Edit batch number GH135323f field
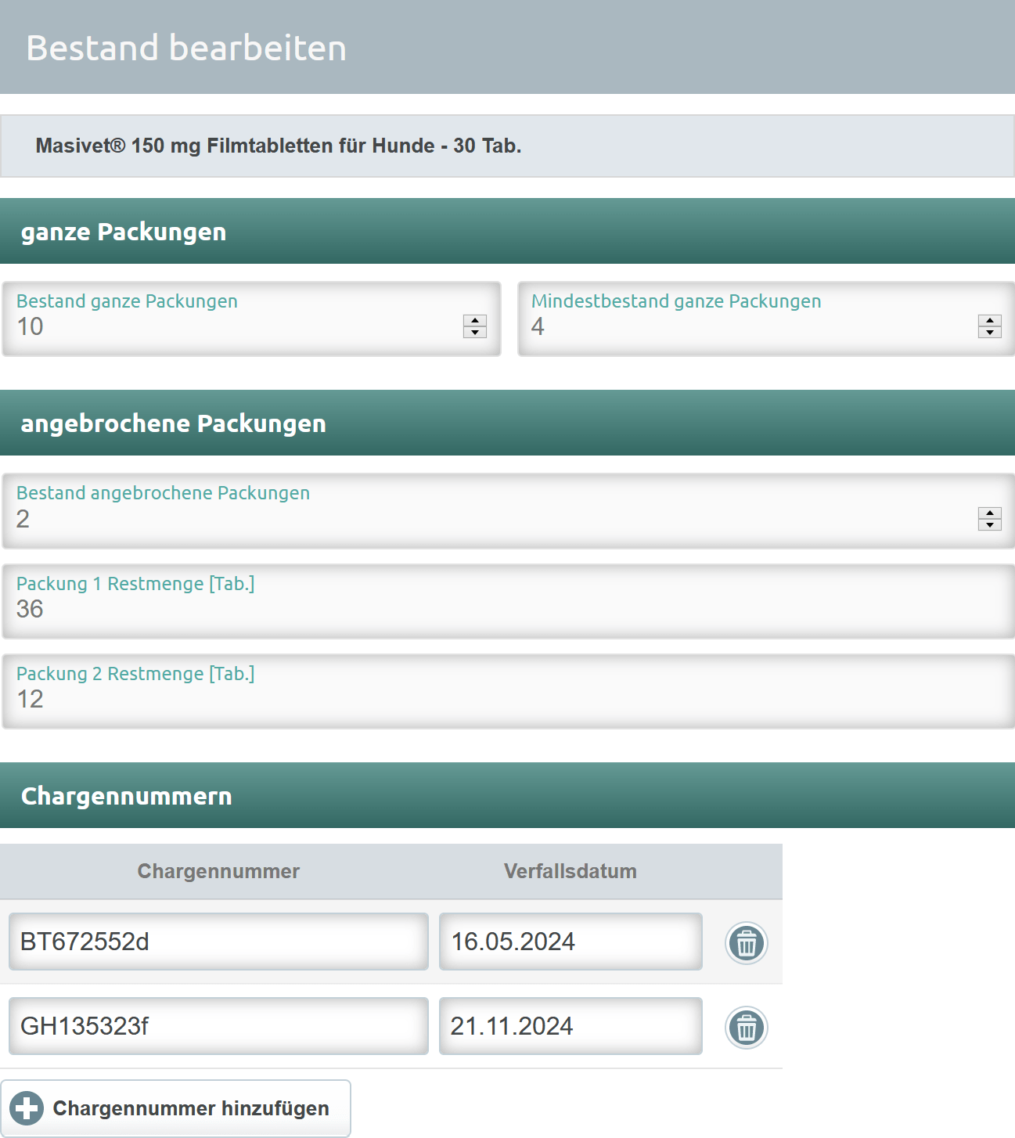Screen dimensions: 1015x1138 click(x=218, y=1026)
